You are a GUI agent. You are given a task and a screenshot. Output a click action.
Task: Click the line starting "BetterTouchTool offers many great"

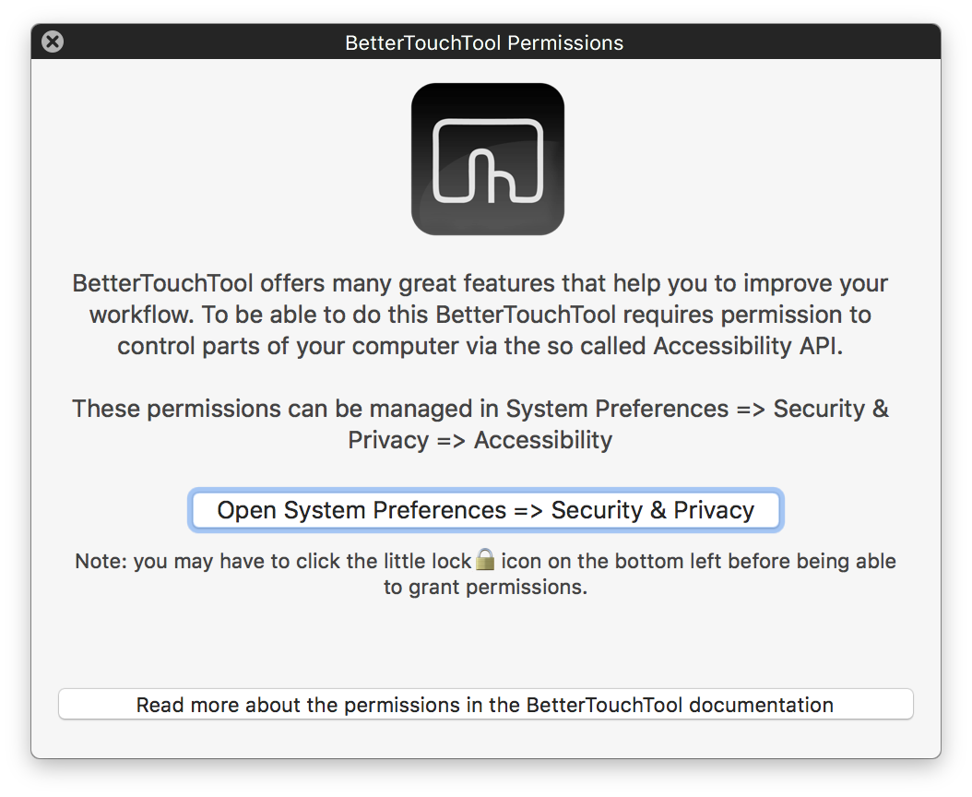(x=480, y=283)
